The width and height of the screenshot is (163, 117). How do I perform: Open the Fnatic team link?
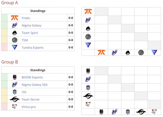pyautogui.click(x=26, y=18)
